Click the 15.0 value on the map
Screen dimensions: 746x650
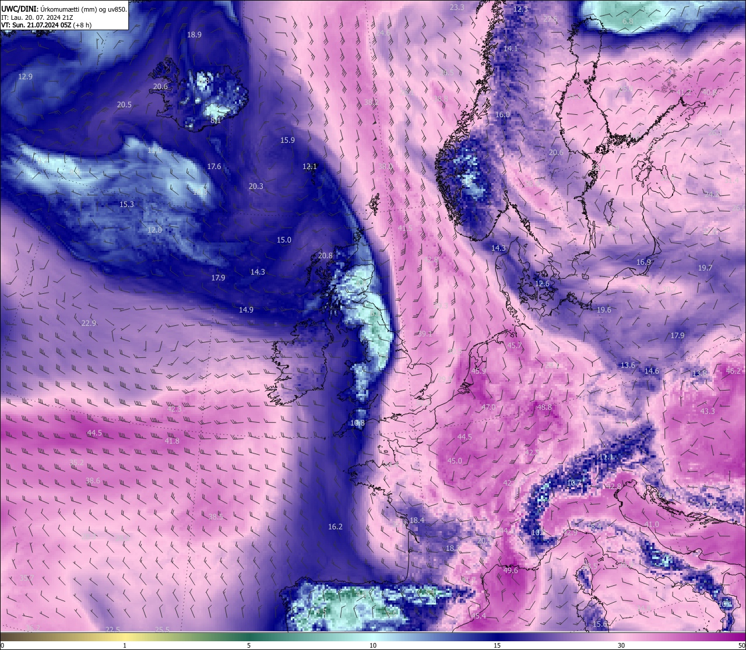pyautogui.click(x=284, y=240)
